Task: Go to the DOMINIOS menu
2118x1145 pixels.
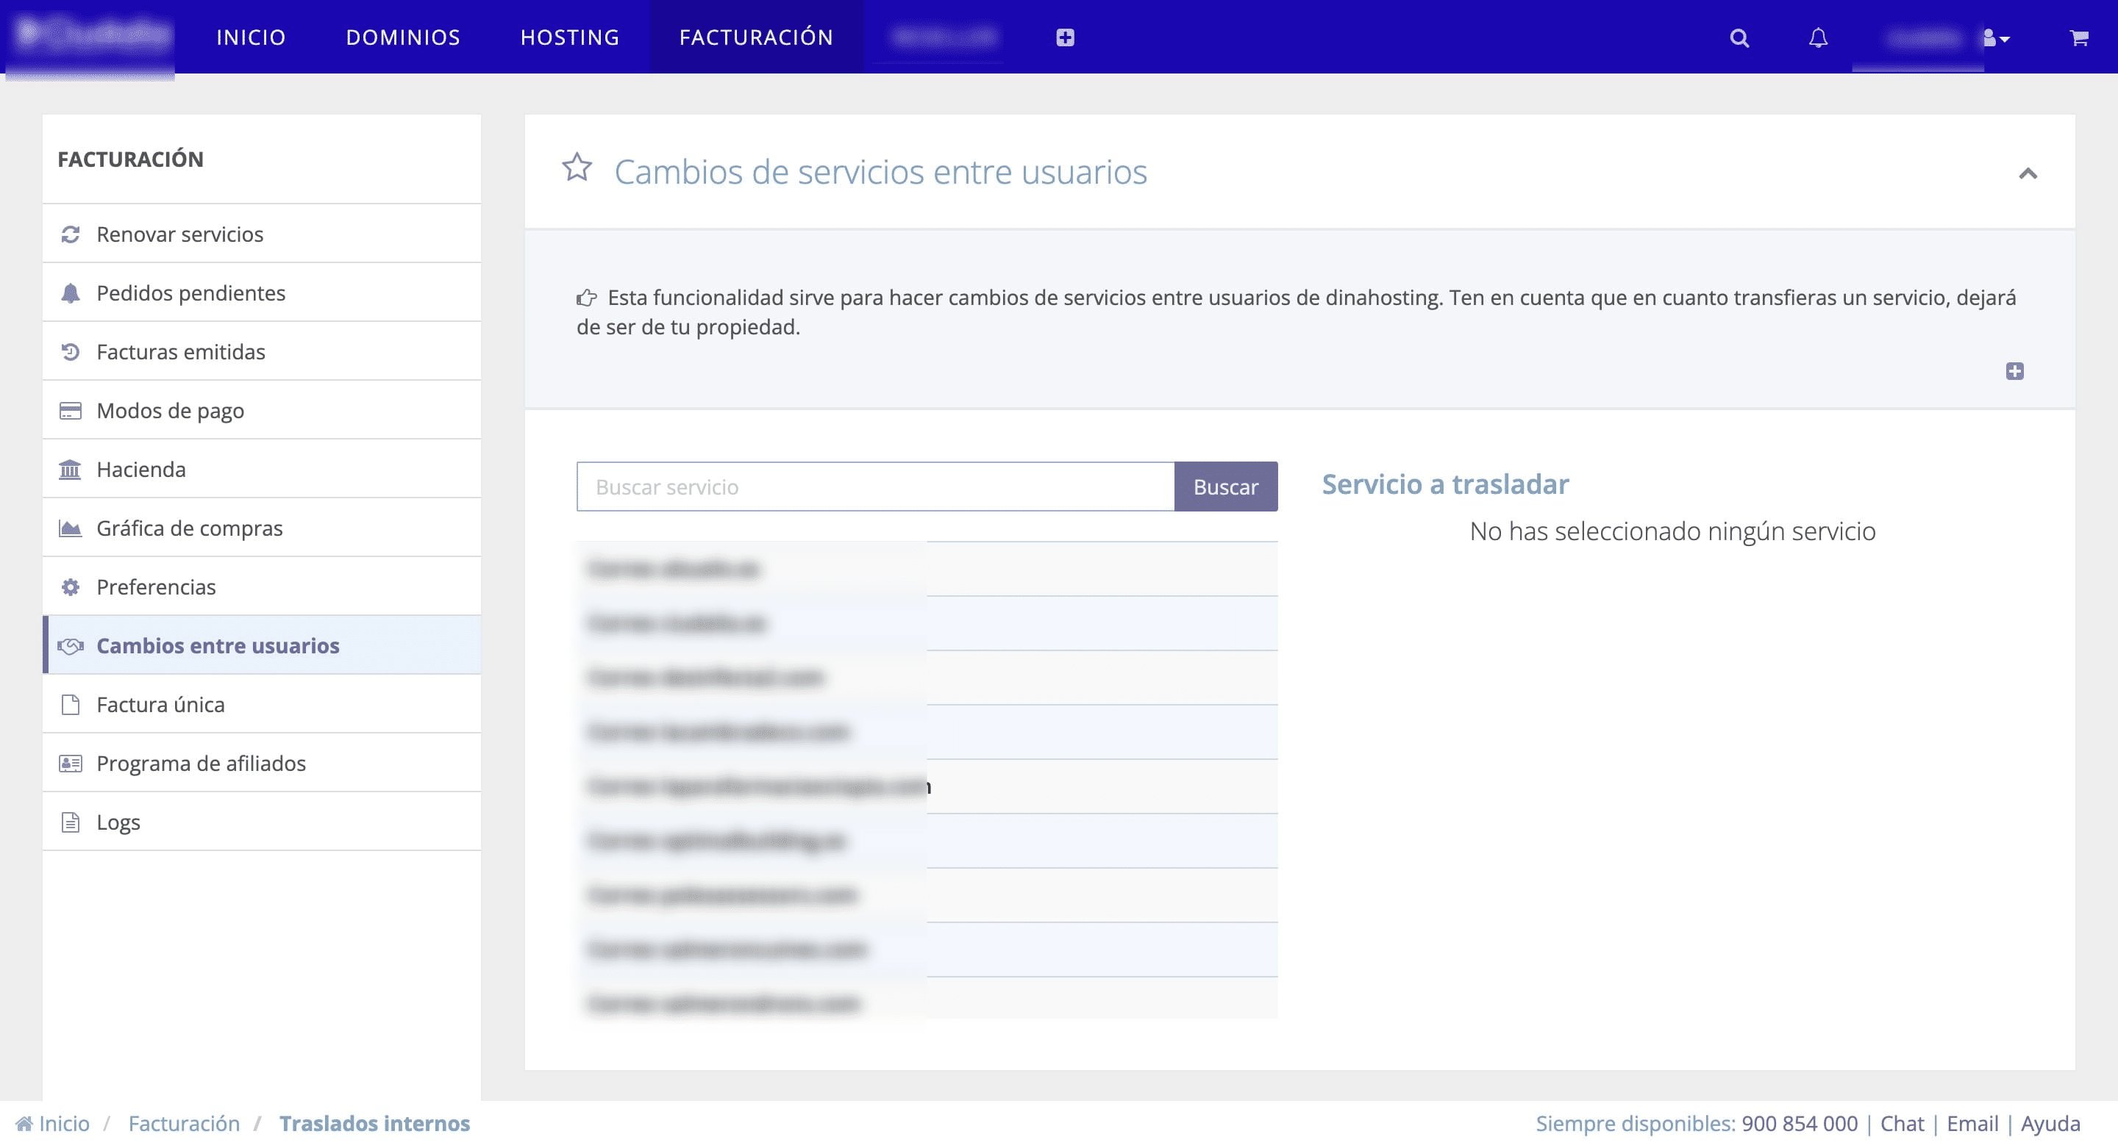Action: (403, 37)
